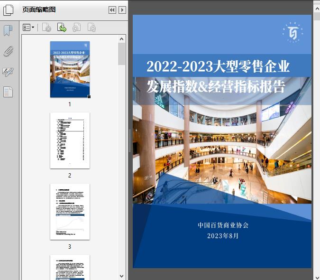This screenshot has height=280, width=320.
Task: Click thumbnail panel scroll down arrow
Action: point(122,276)
